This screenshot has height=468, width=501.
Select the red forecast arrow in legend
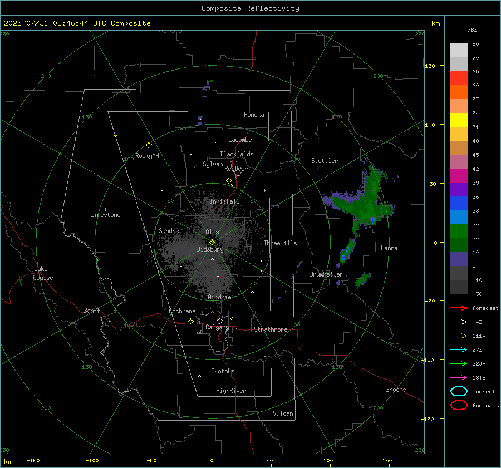point(459,308)
